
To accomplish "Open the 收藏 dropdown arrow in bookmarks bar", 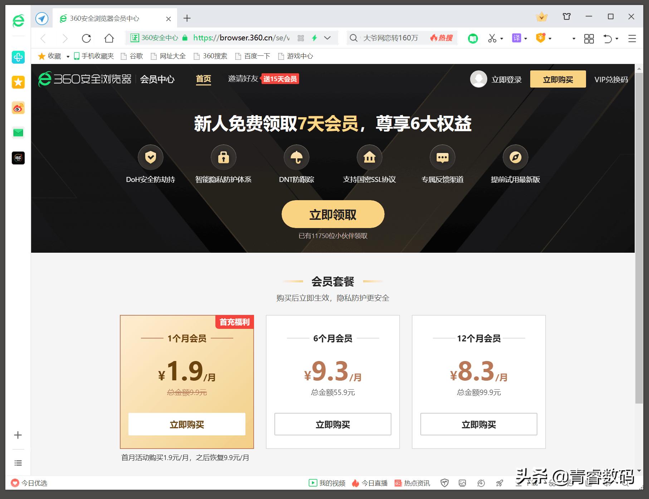I will tap(68, 56).
